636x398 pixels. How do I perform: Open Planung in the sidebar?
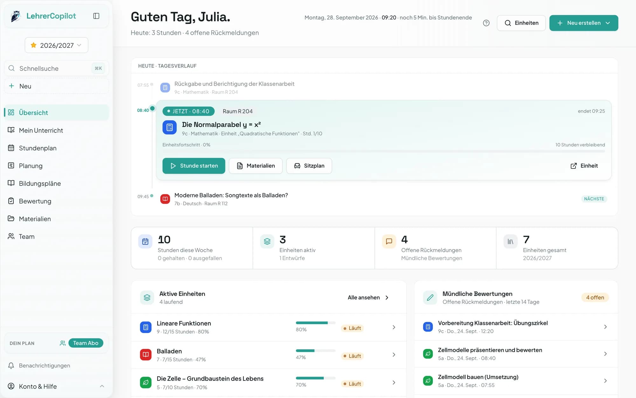[57, 166]
